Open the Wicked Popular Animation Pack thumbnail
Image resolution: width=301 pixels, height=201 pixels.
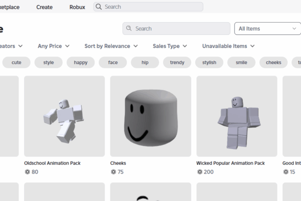(237, 116)
